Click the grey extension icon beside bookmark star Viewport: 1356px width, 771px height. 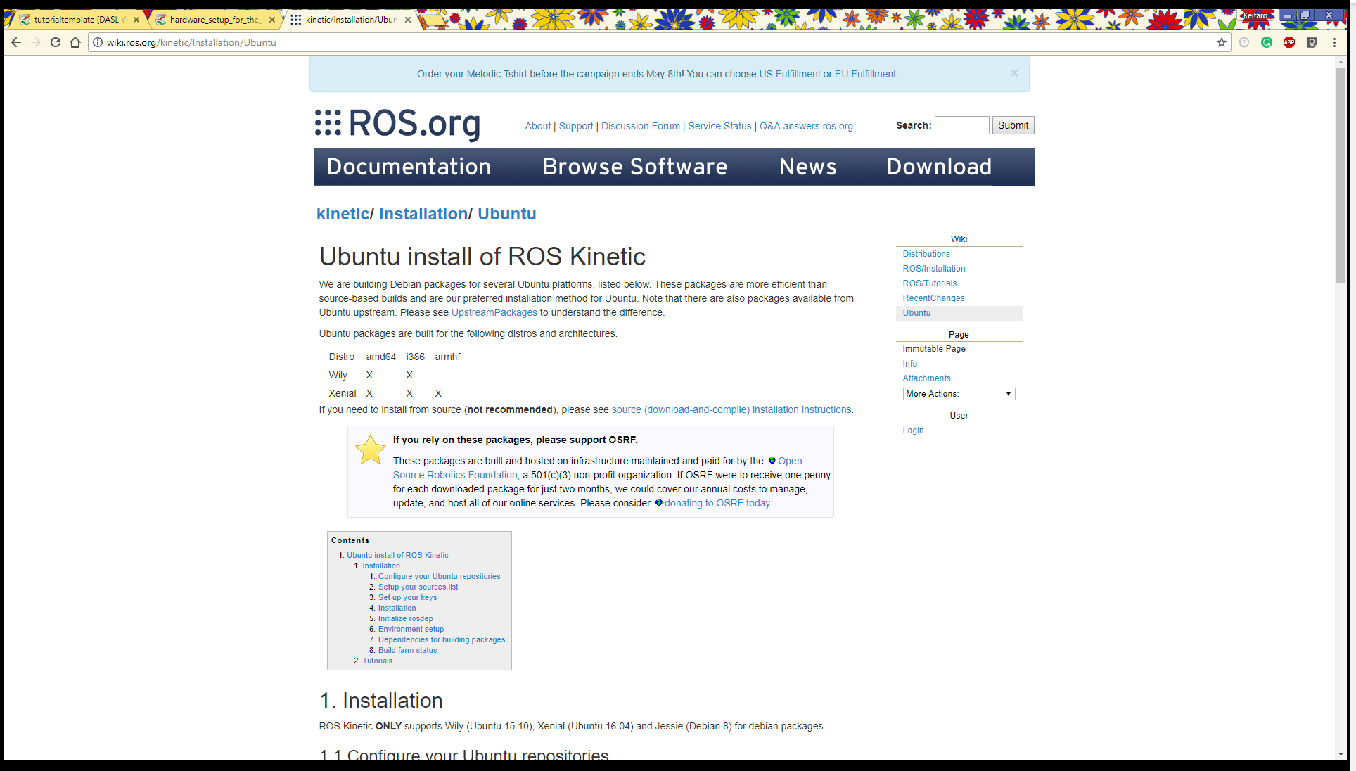click(1244, 42)
